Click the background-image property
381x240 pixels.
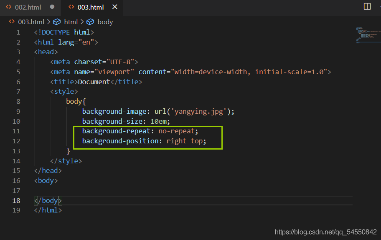pyautogui.click(x=114, y=112)
